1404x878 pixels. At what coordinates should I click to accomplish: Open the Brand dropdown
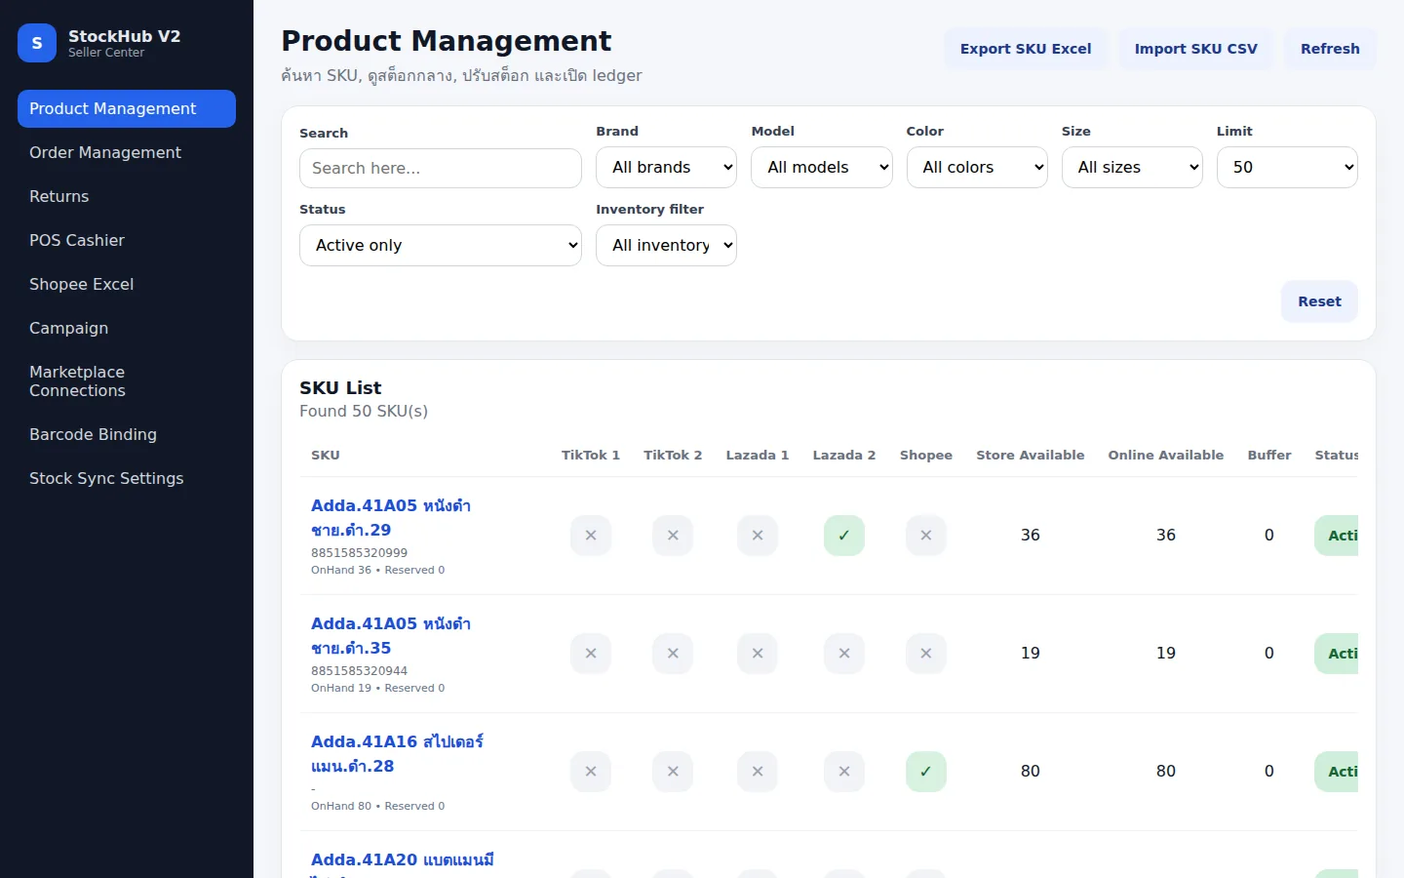click(666, 167)
